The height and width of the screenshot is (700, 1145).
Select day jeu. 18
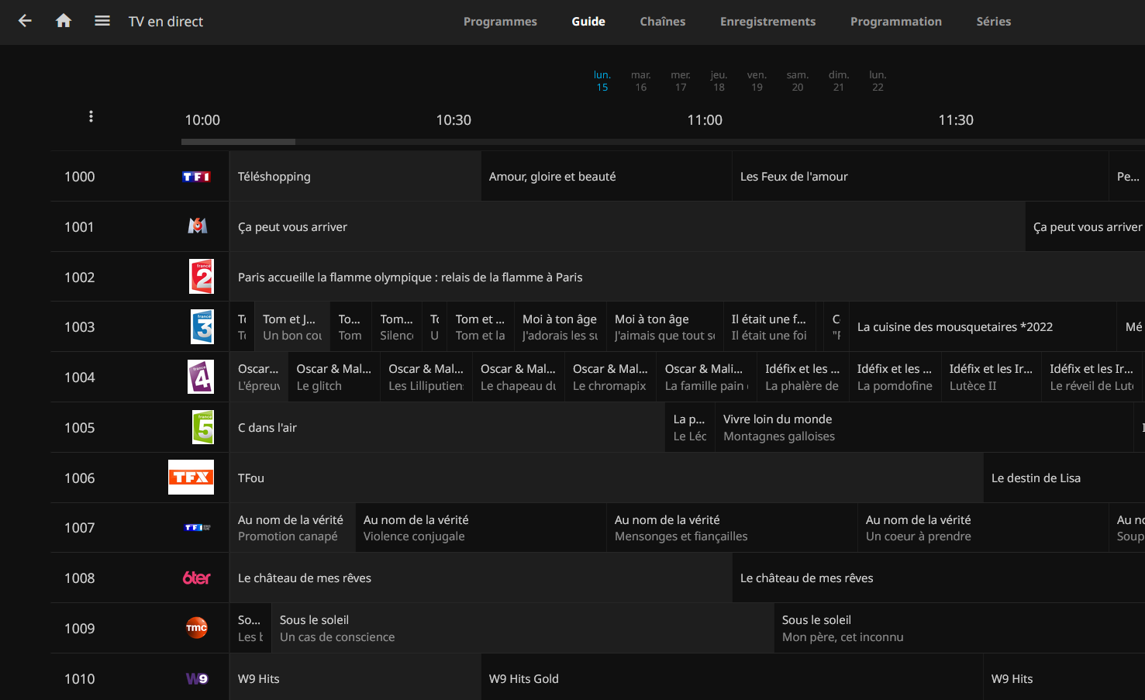point(719,81)
